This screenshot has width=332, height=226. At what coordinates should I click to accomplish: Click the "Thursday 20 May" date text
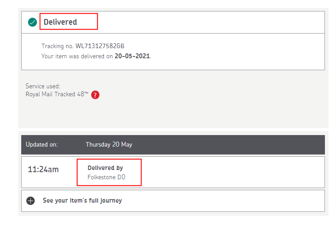(x=109, y=144)
